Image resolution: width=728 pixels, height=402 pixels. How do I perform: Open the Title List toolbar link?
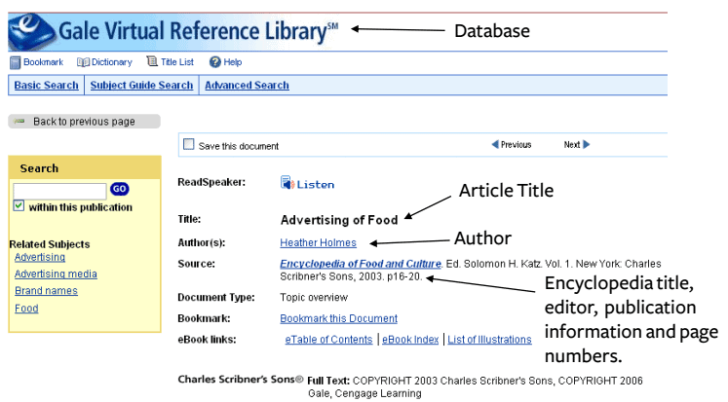pyautogui.click(x=177, y=62)
